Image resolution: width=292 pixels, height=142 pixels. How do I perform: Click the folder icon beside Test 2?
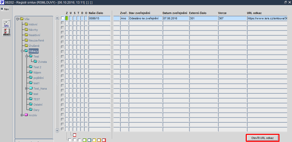coord(31,67)
